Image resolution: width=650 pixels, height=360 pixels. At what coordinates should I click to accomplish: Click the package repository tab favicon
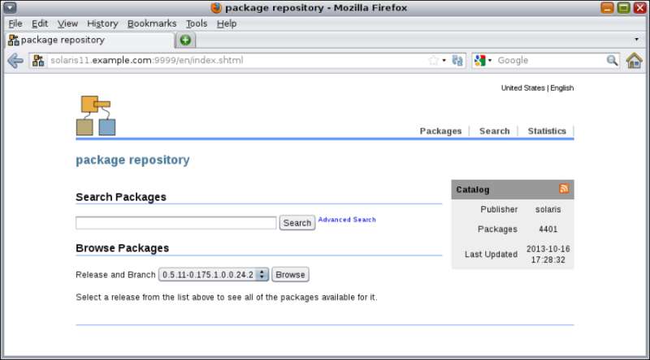(14, 41)
